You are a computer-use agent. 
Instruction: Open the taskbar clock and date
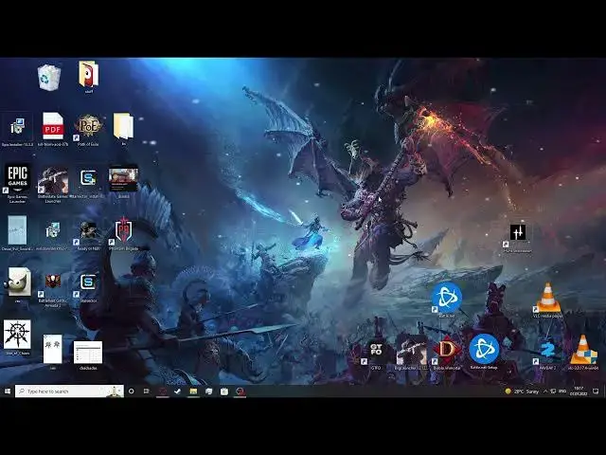click(579, 391)
